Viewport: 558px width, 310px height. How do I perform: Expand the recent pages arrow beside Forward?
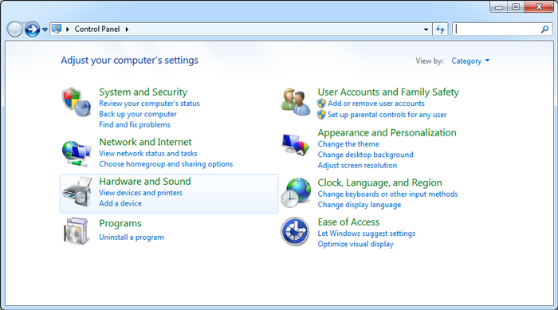tap(45, 29)
